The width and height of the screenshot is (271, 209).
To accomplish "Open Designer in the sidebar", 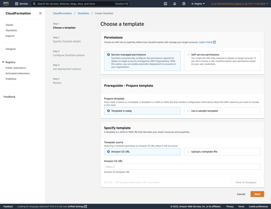I will (x=11, y=49).
